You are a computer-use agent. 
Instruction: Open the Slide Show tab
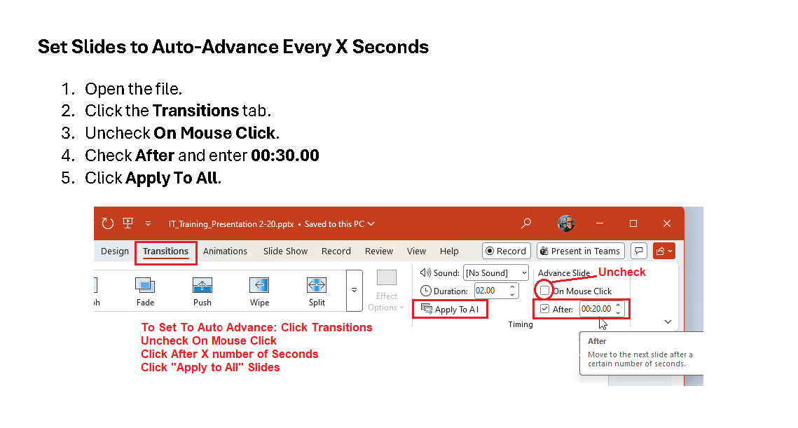[x=285, y=251]
